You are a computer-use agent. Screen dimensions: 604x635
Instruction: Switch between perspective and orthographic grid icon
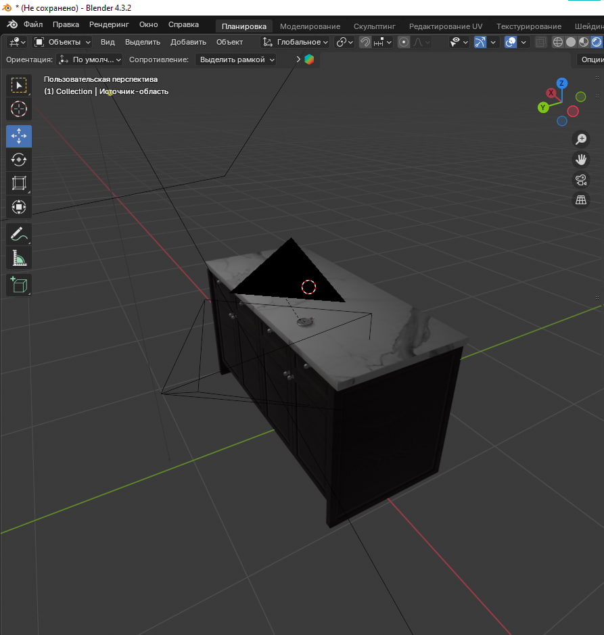point(580,200)
